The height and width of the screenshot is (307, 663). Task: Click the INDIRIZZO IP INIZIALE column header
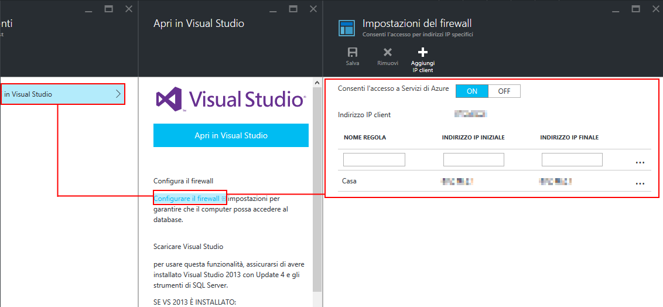(474, 138)
